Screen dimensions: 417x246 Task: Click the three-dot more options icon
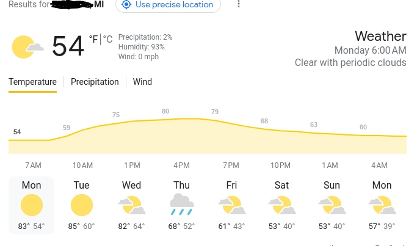(239, 4)
